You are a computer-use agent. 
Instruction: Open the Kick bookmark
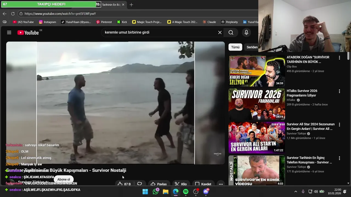122,22
